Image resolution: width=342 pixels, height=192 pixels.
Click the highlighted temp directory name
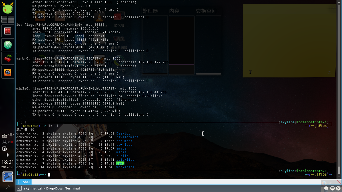point(120,163)
